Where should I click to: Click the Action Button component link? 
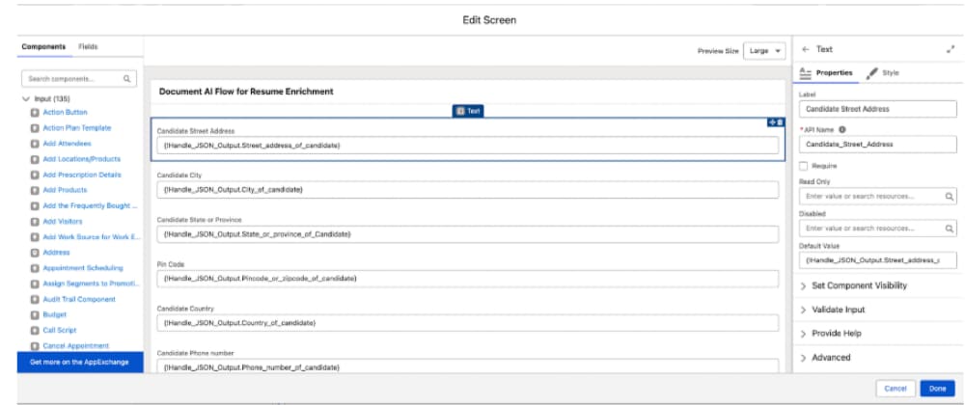(66, 113)
